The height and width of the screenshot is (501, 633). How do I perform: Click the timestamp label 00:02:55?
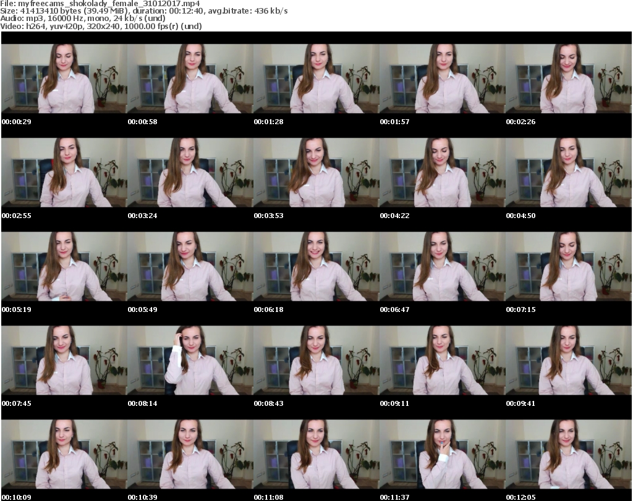[x=17, y=216]
